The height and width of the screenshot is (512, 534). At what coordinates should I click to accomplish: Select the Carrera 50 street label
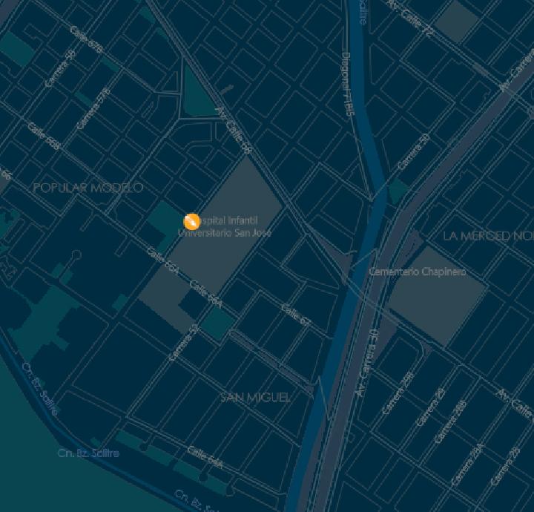tap(413, 151)
